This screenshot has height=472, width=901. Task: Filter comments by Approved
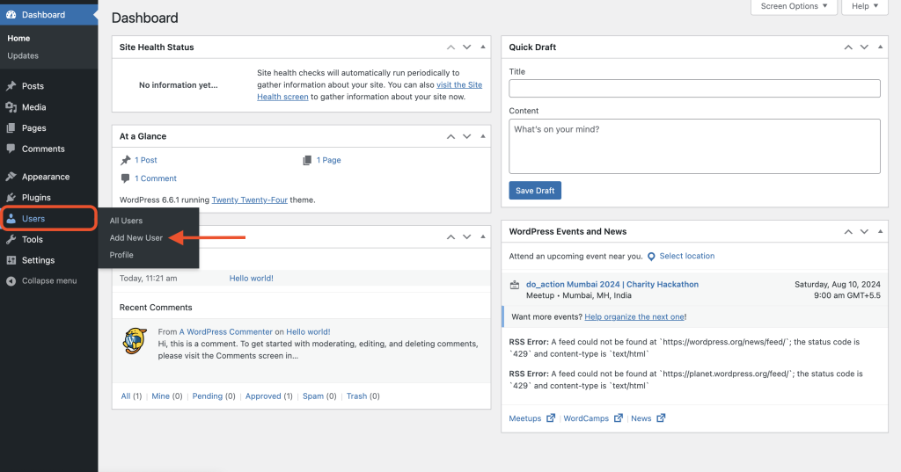coord(263,396)
